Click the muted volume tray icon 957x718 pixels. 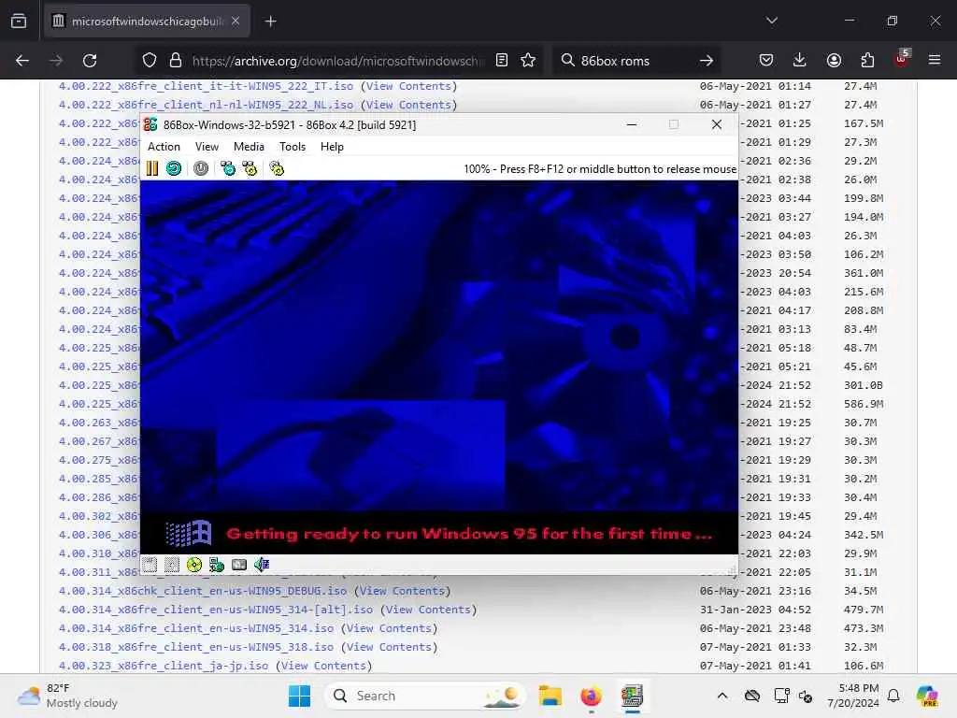(807, 696)
